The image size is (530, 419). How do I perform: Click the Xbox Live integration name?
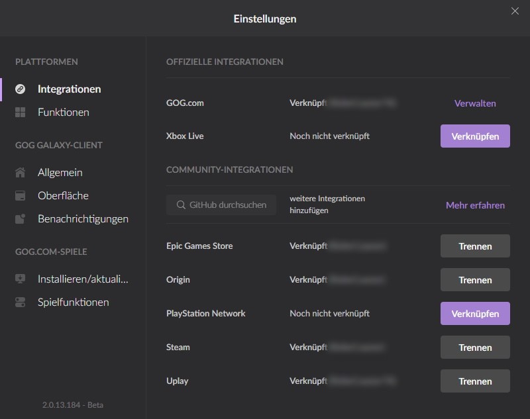point(185,136)
